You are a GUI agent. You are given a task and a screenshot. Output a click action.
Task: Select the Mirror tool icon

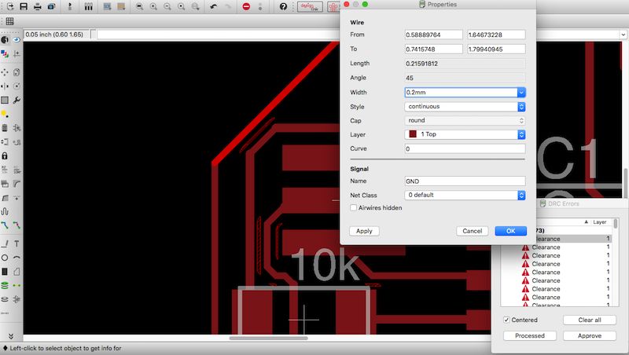5,86
